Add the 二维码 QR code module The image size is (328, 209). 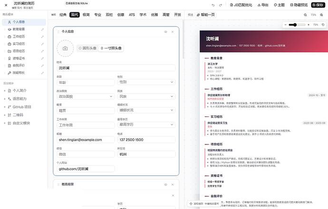(14, 115)
